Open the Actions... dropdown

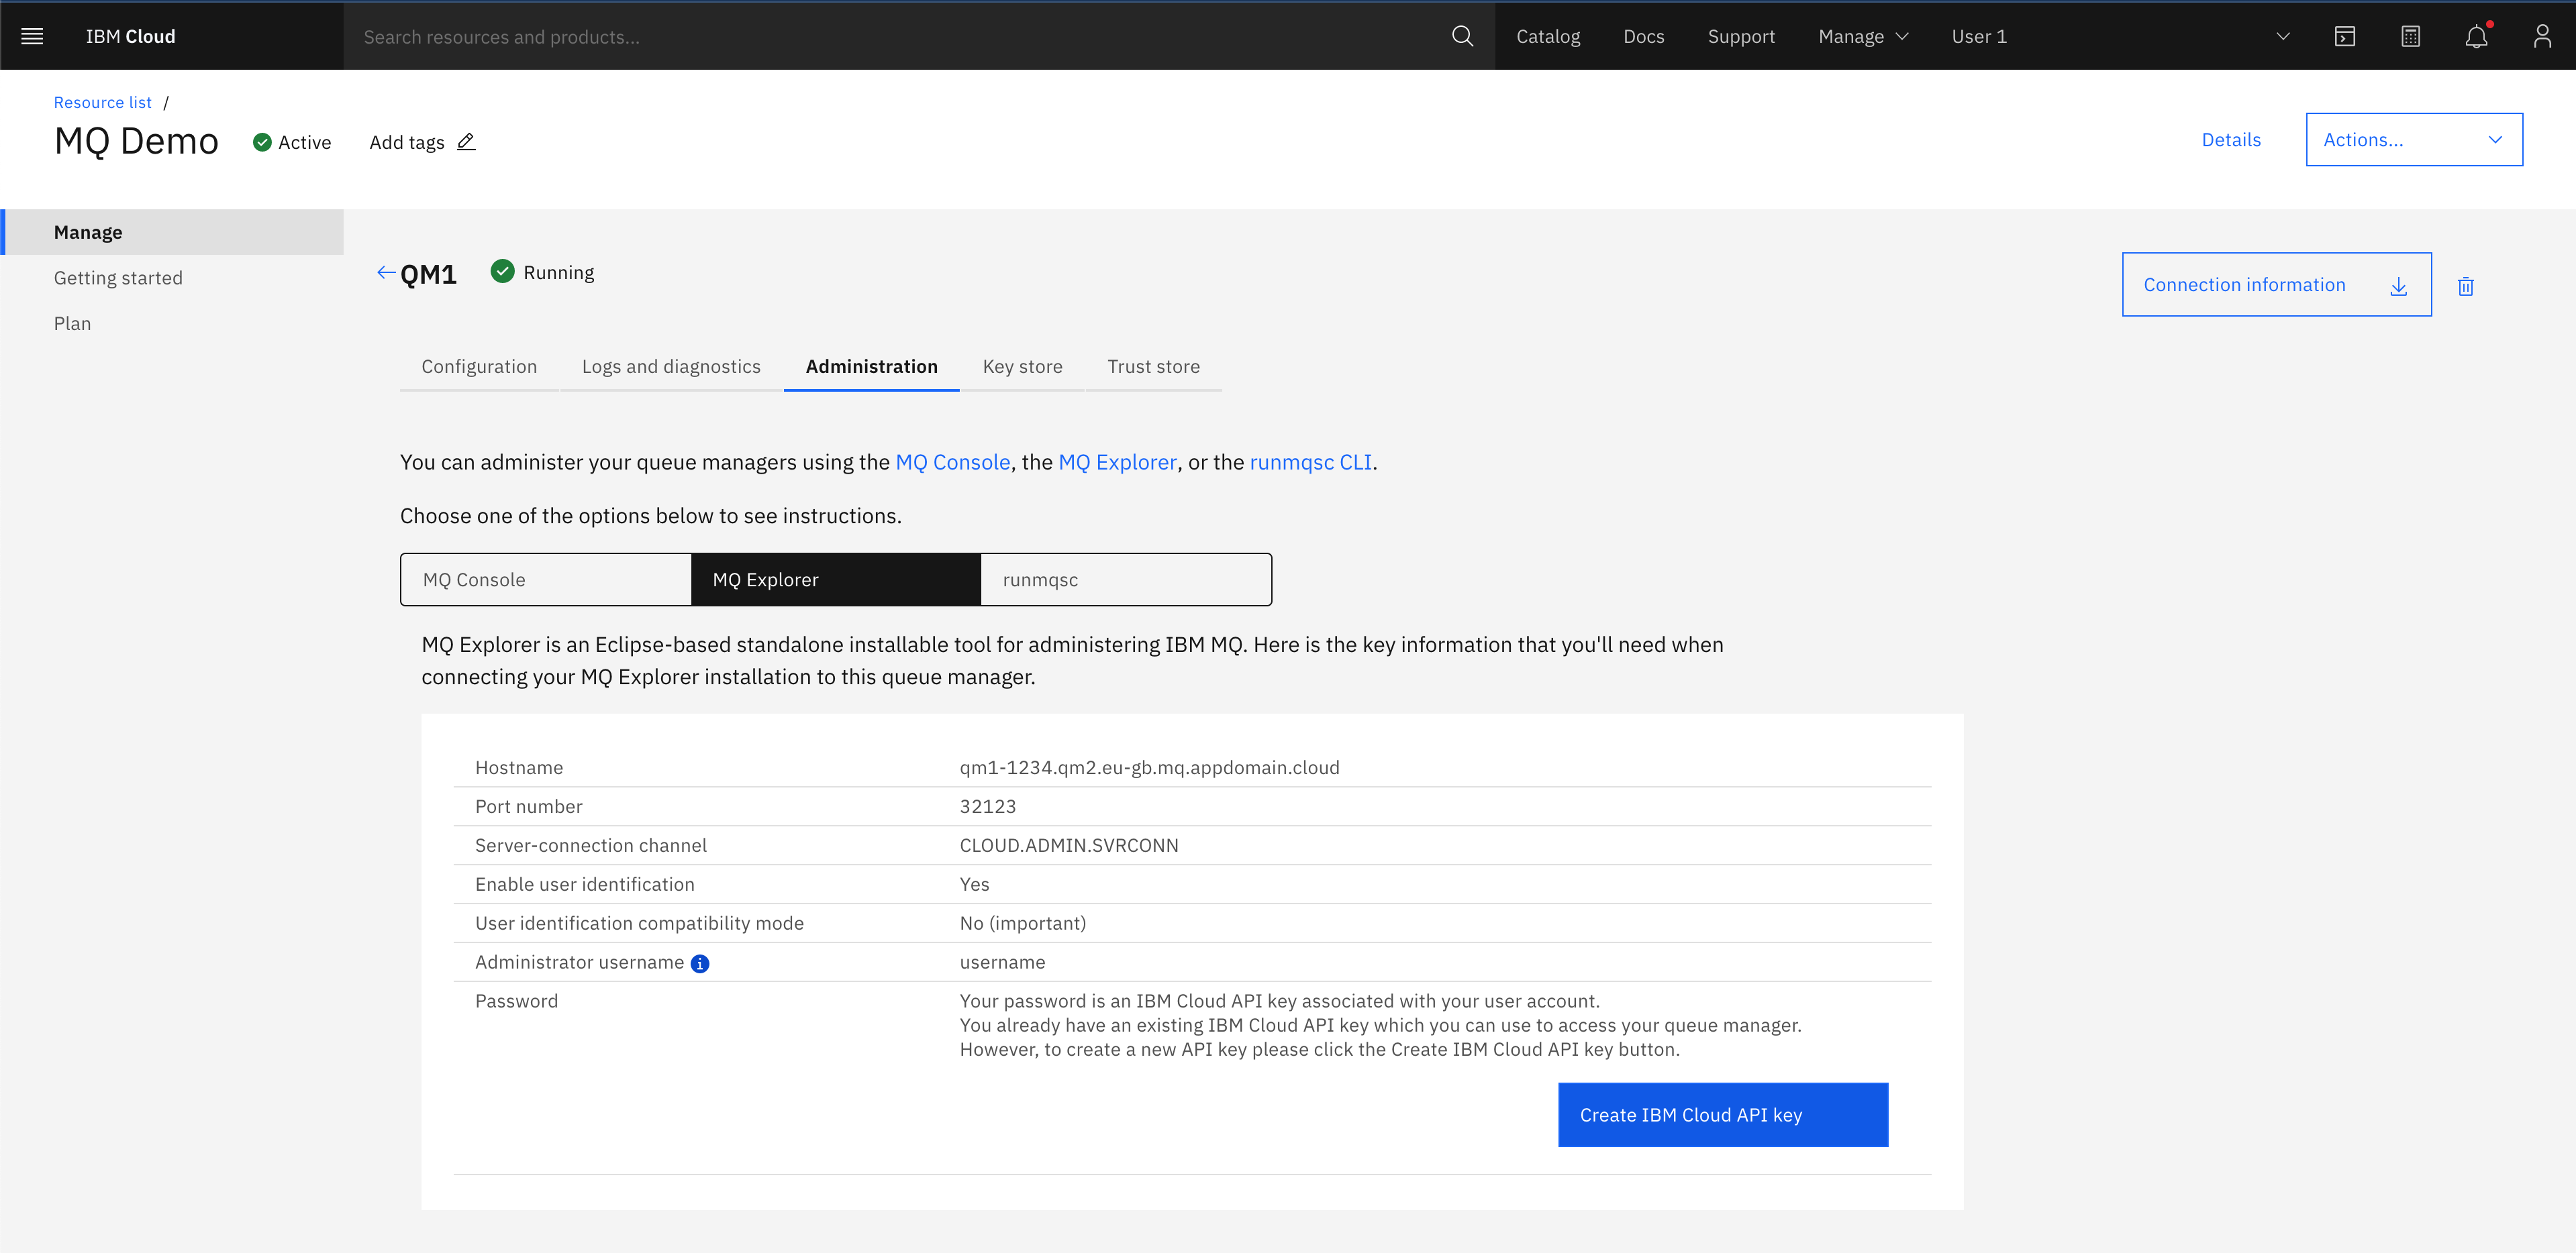click(2414, 140)
